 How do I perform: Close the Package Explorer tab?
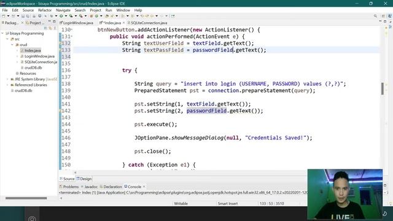(22, 23)
